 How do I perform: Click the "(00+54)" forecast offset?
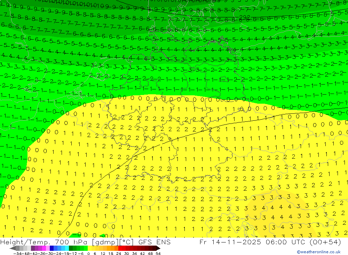[x=325, y=242]
